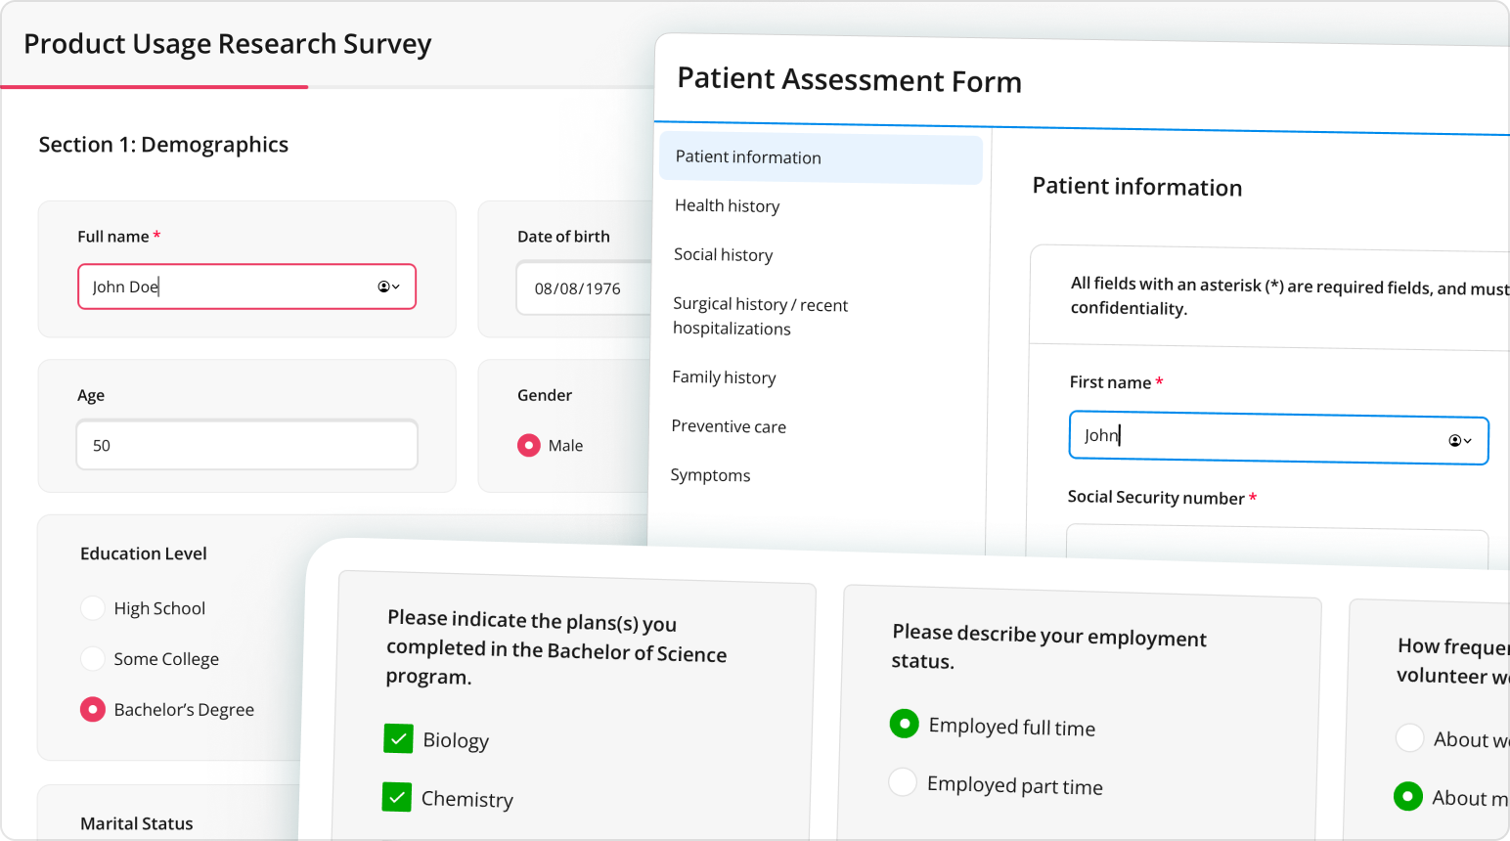Select High School education level

[x=93, y=608]
